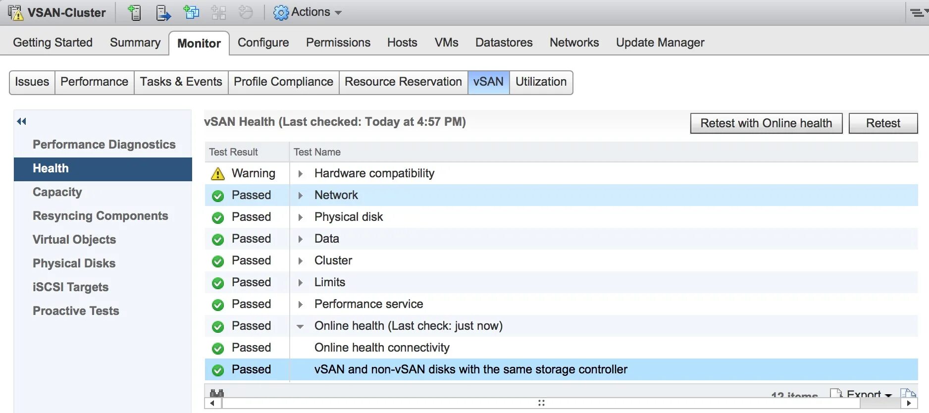Switch to the Summary tab

pyautogui.click(x=135, y=43)
